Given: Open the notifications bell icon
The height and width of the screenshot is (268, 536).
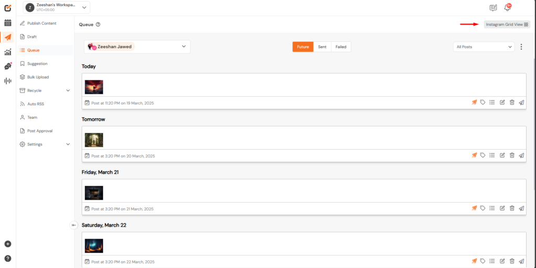Looking at the screenshot, I should pyautogui.click(x=508, y=7).
